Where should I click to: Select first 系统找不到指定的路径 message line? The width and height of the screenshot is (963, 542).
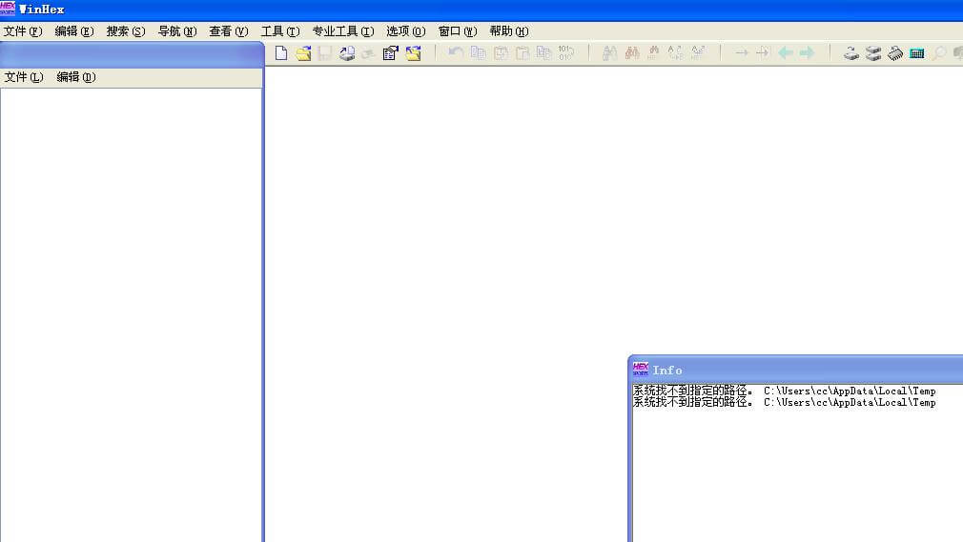click(785, 391)
